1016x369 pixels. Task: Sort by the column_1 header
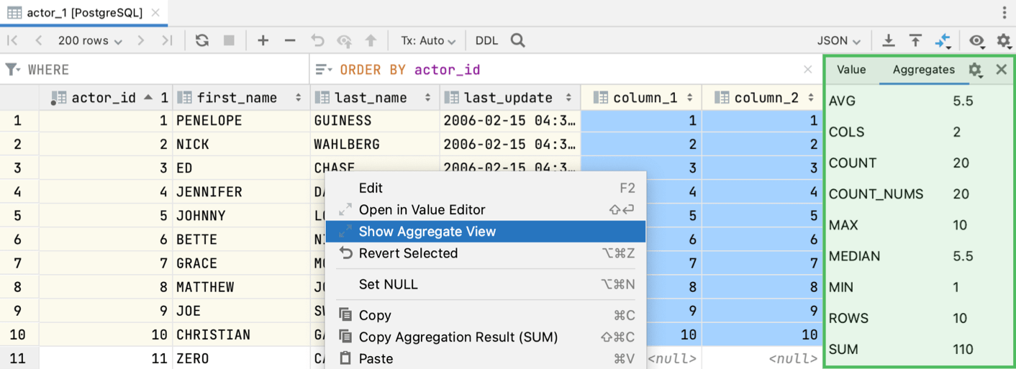[x=641, y=98]
